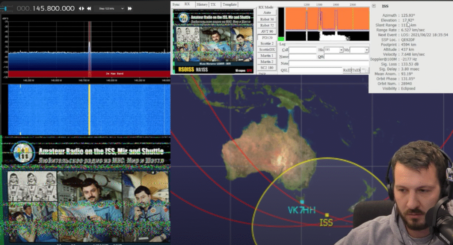Screen dimensions: 453x245
Task: Click the Note input field in Log
Action: point(329,63)
